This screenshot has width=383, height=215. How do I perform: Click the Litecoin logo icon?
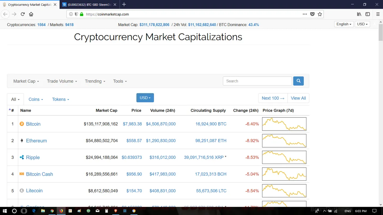pos(22,191)
